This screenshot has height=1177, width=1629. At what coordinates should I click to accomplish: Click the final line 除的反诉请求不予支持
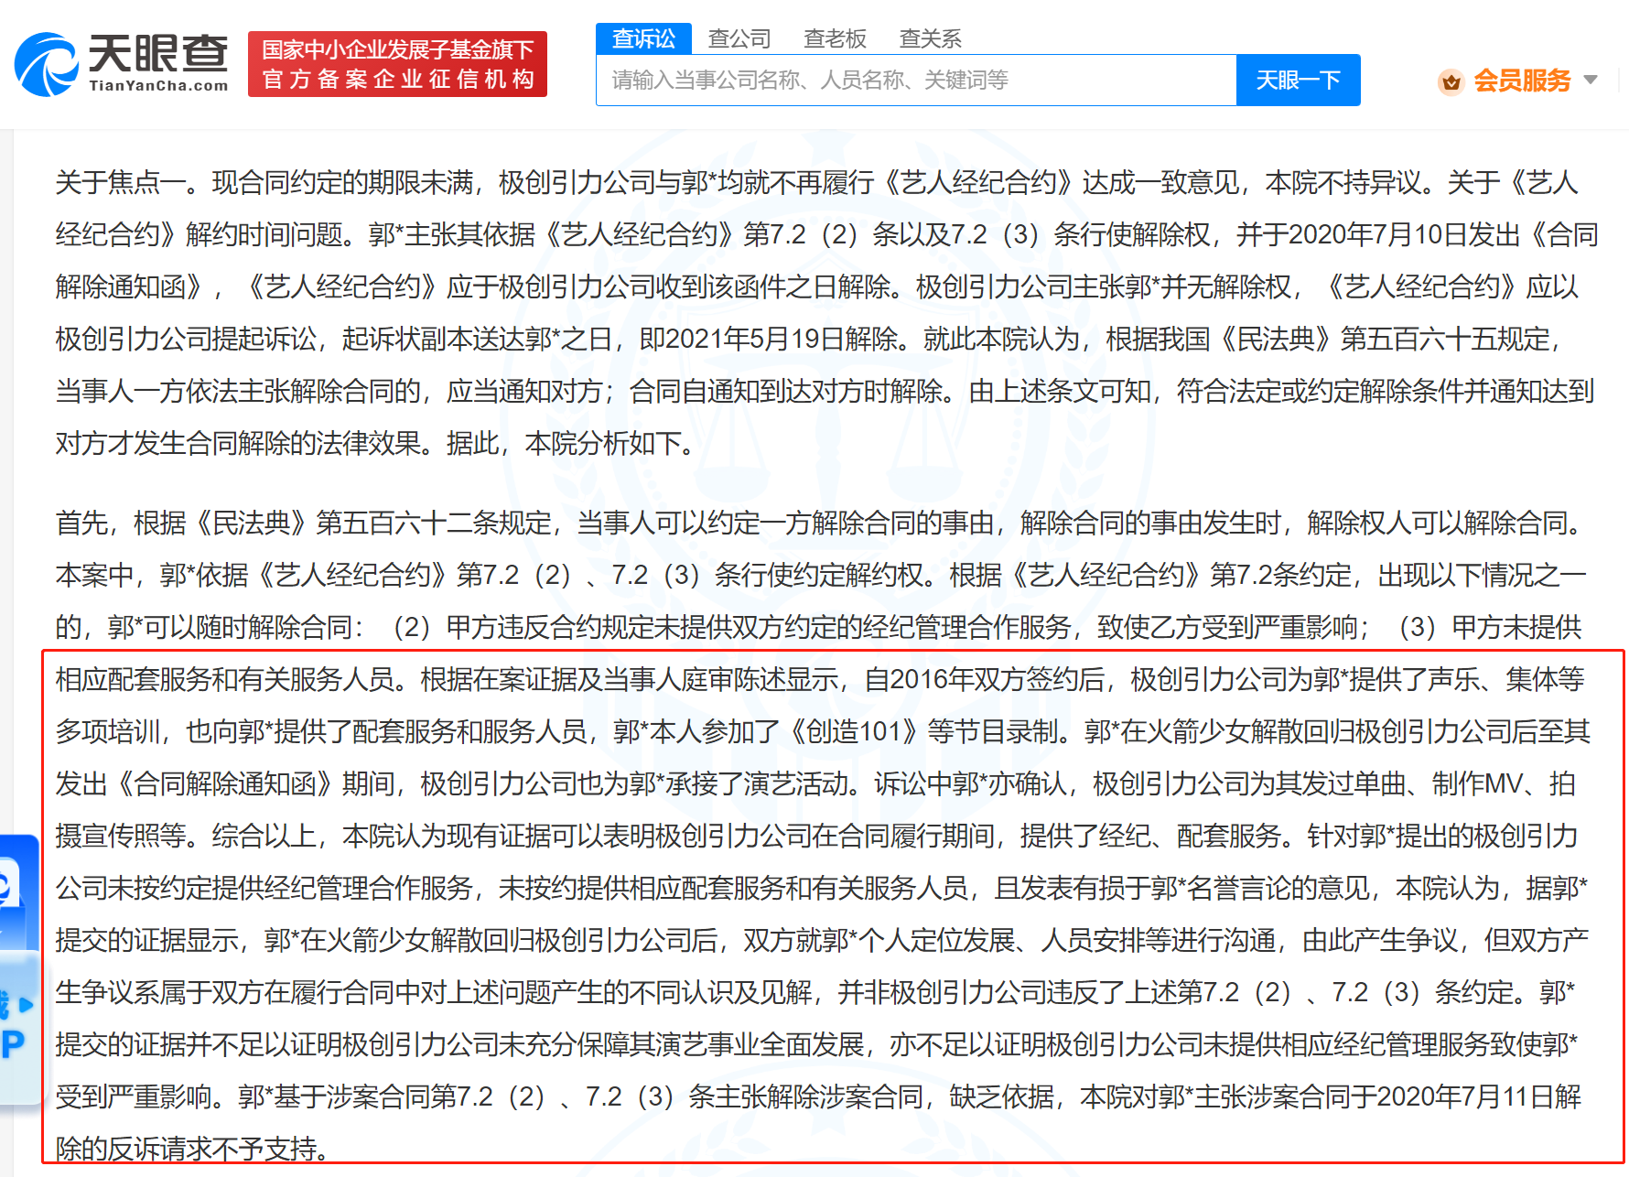tap(192, 1149)
